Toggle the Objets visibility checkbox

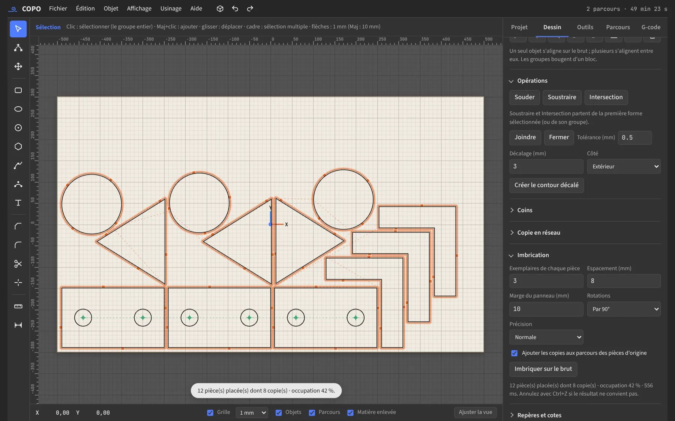(279, 412)
